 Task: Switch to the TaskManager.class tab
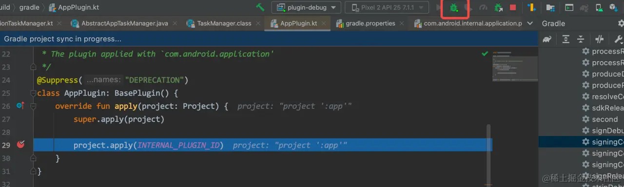tap(224, 23)
